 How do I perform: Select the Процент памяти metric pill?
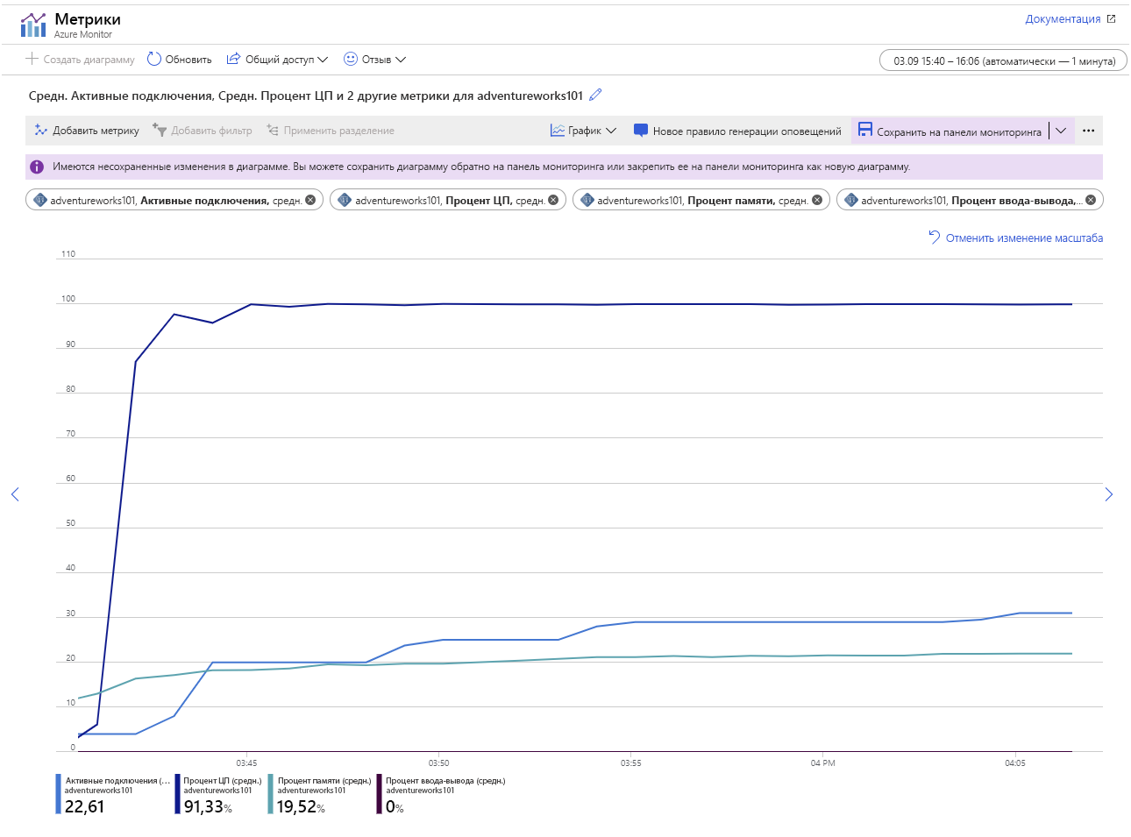(x=701, y=200)
